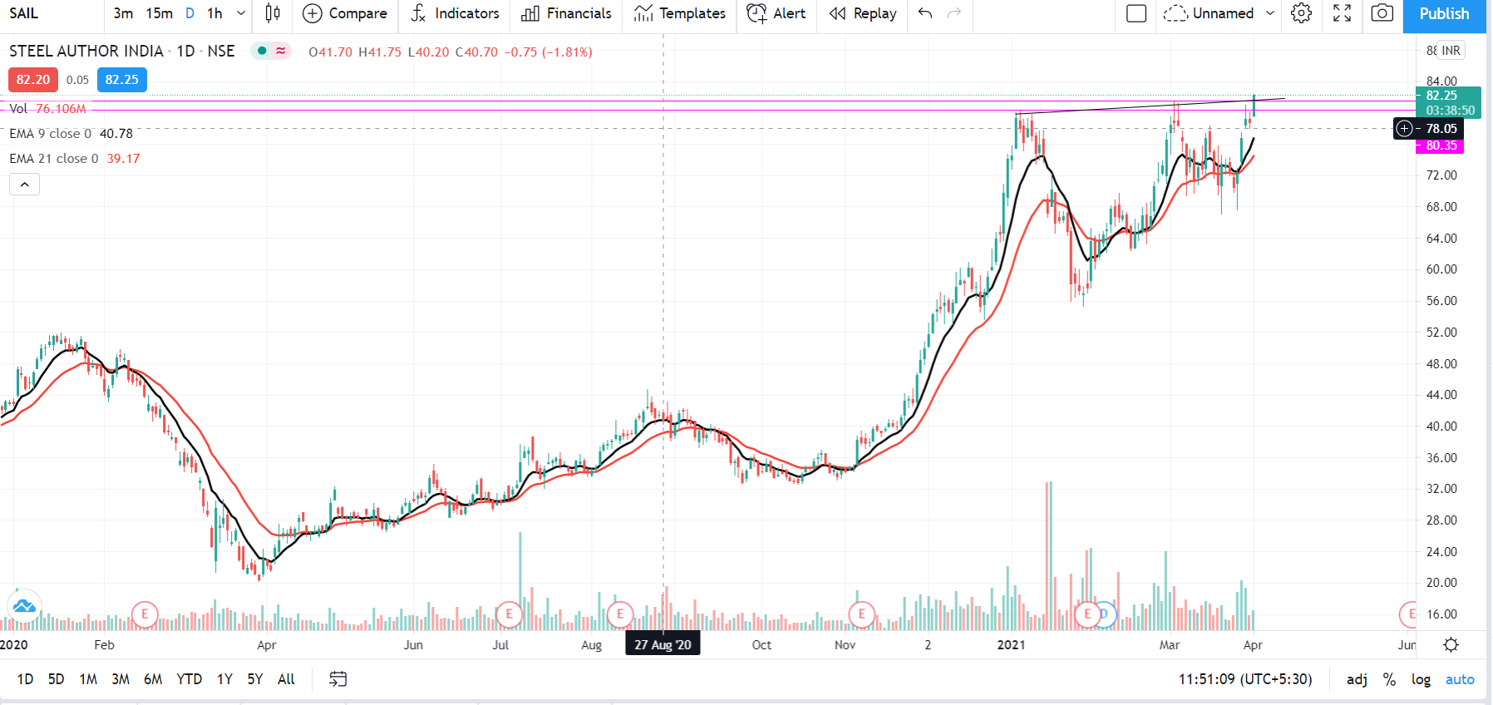Set range to 1D
The height and width of the screenshot is (705, 1493).
point(26,679)
